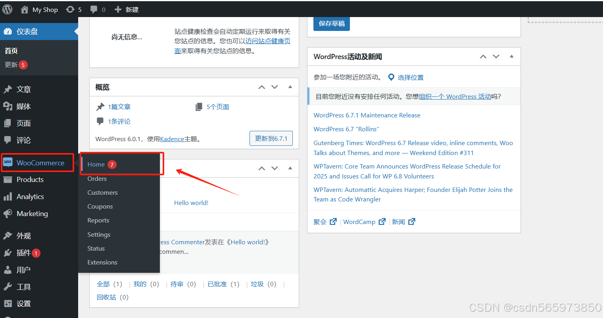Open the Hello world! post link
This screenshot has width=603, height=318.
pos(191,203)
